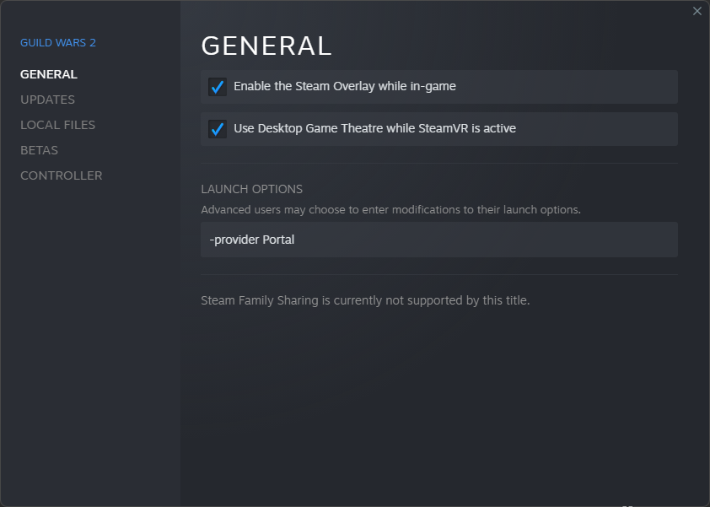
Task: Open the LOCAL FILES section
Action: pos(57,125)
